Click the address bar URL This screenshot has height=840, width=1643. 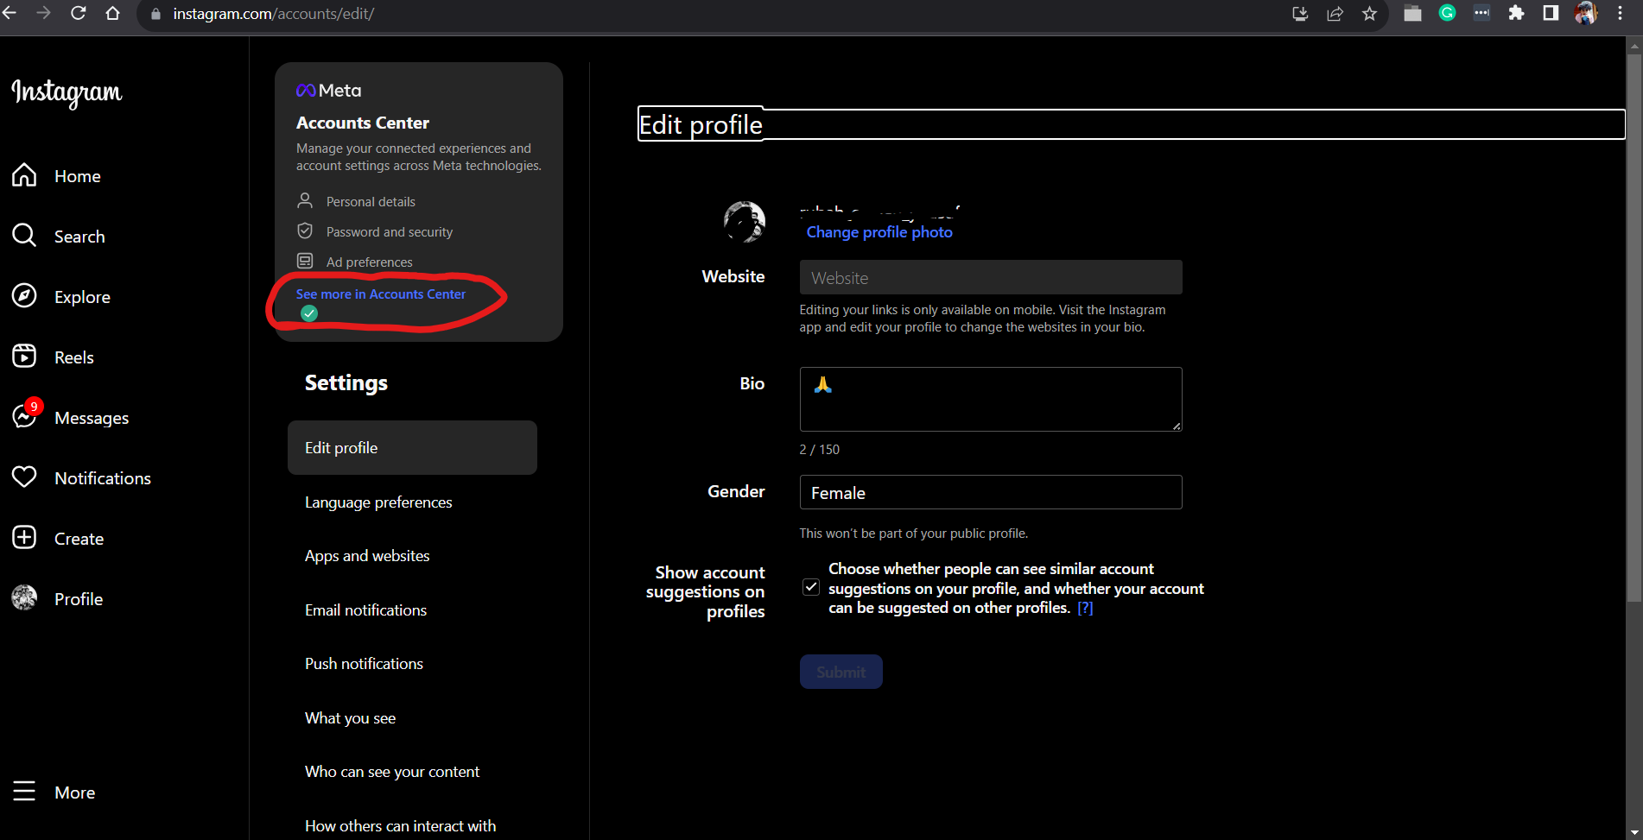[273, 14]
